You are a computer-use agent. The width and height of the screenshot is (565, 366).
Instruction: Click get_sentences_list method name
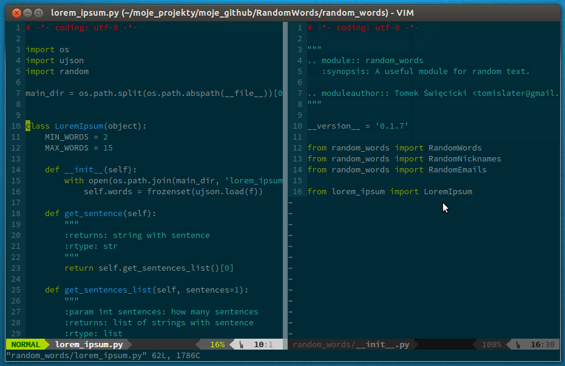[x=108, y=290]
